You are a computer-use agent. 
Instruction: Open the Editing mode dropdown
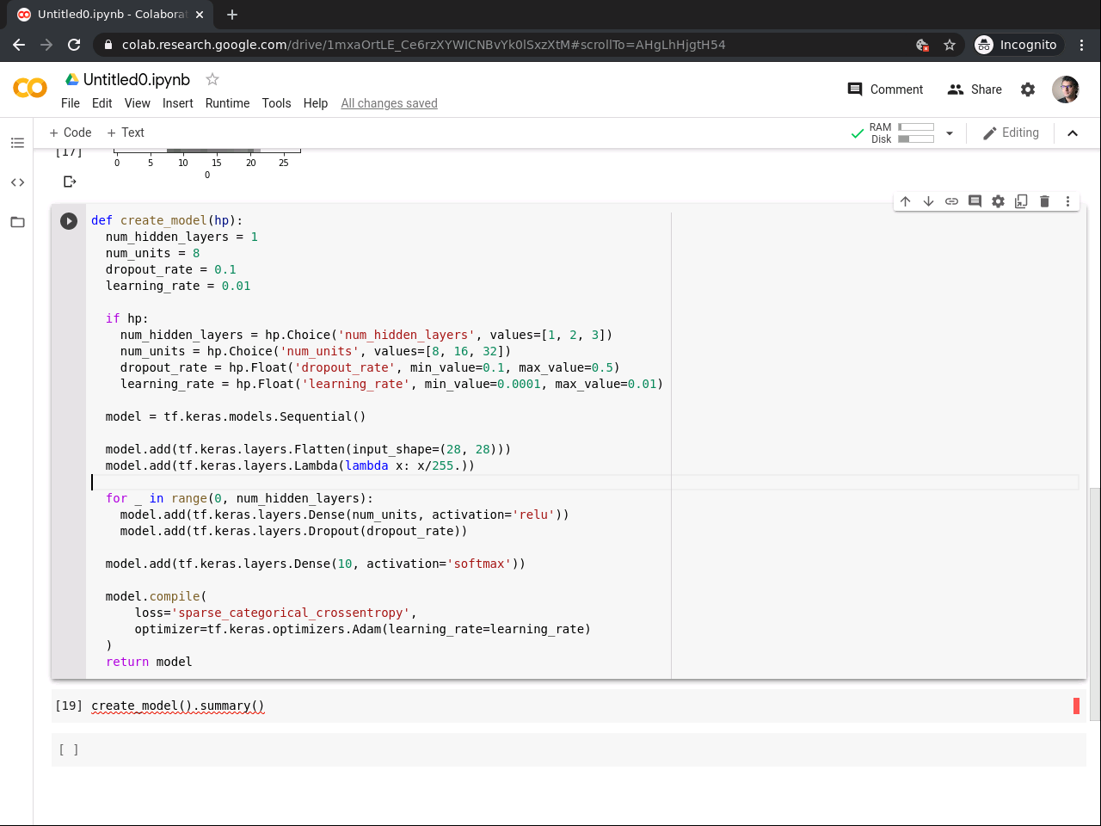tap(1011, 133)
